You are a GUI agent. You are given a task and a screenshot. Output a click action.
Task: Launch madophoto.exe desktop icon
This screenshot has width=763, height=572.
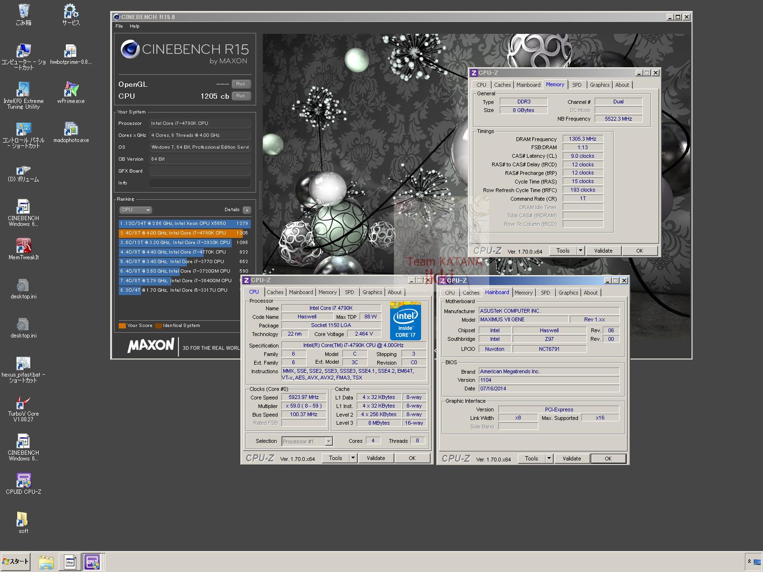71,132
